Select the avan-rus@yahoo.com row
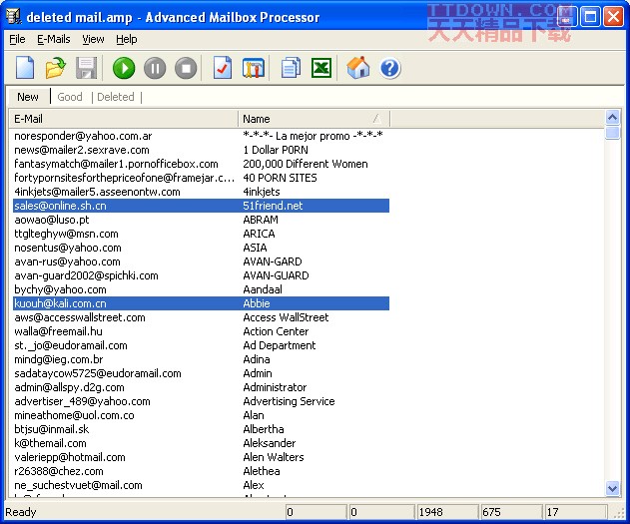Image resolution: width=630 pixels, height=524 pixels. click(x=201, y=262)
